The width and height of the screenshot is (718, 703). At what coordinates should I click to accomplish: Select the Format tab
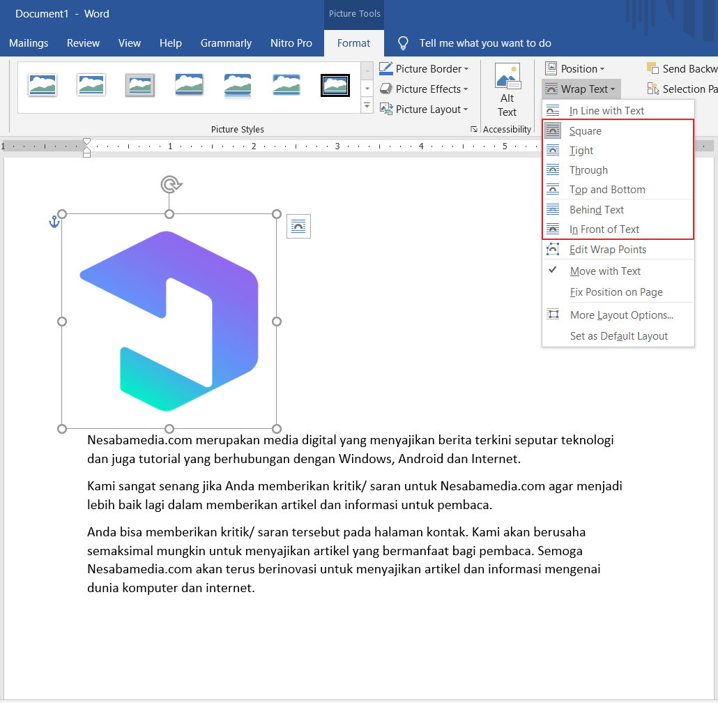[x=353, y=43]
